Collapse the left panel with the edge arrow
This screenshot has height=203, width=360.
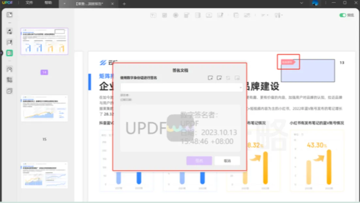click(1, 53)
